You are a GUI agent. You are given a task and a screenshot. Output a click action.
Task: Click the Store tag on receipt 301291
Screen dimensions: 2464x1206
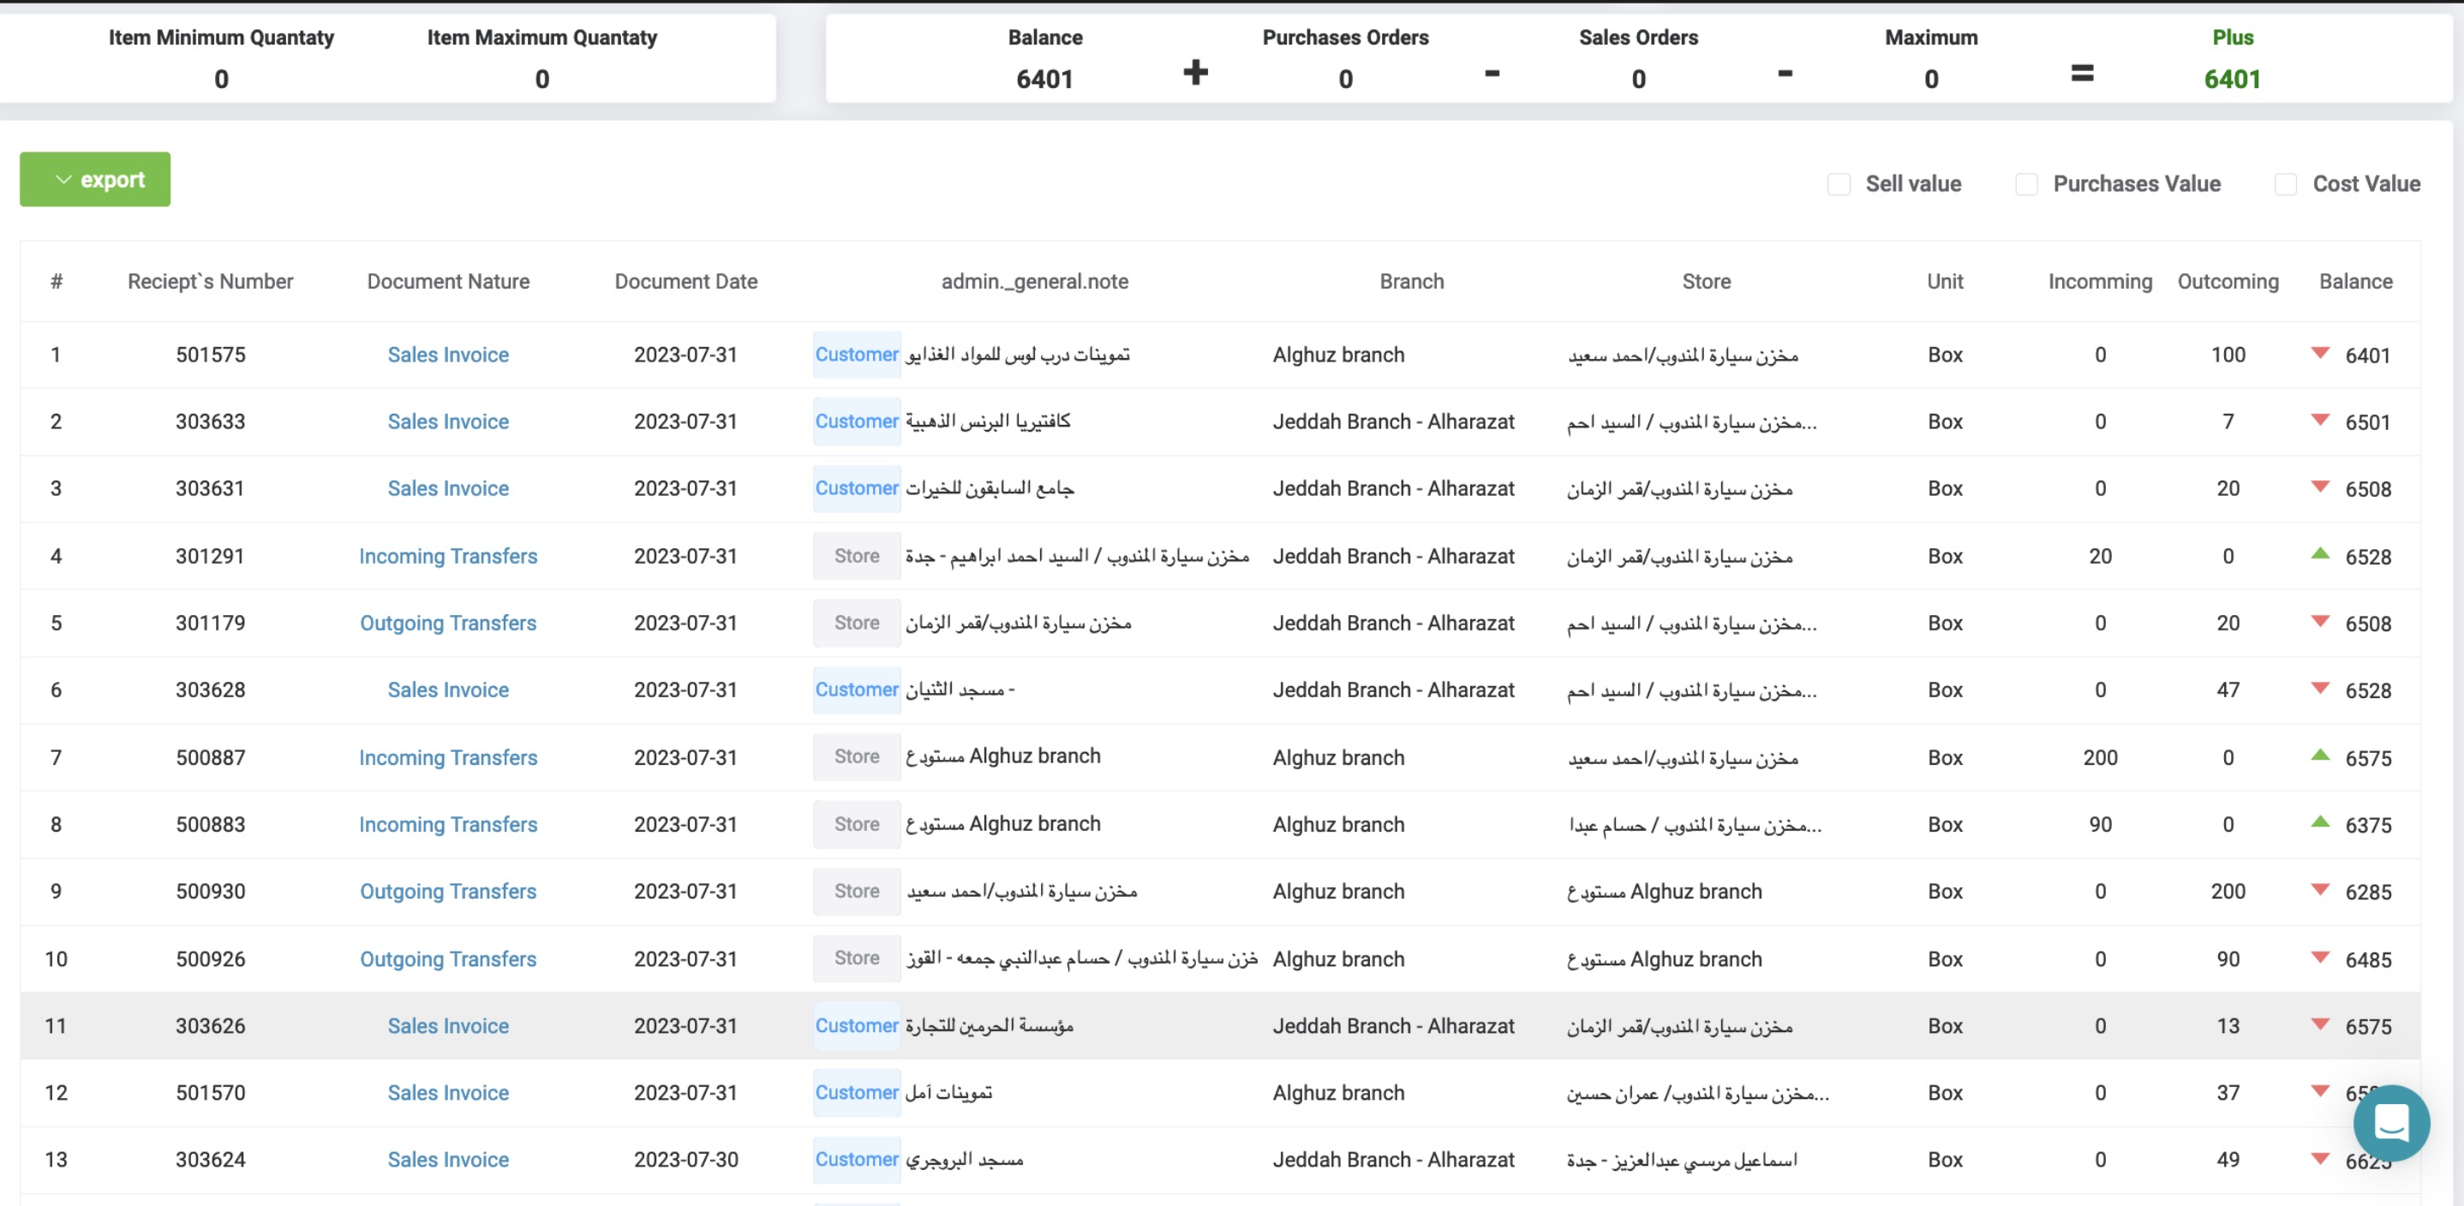click(856, 556)
